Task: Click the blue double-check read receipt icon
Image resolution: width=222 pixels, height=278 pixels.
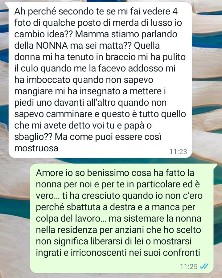Action: coord(204,266)
